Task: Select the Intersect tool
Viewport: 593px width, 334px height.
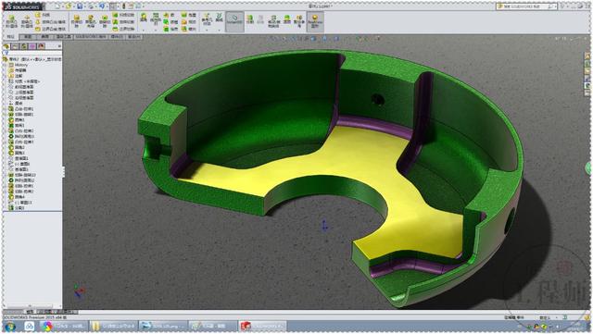Action: coord(189,22)
